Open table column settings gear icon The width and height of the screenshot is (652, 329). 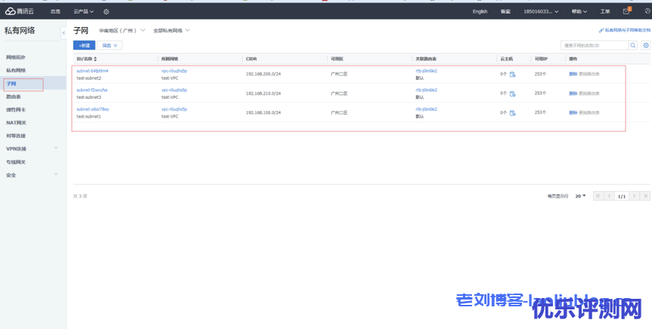645,45
